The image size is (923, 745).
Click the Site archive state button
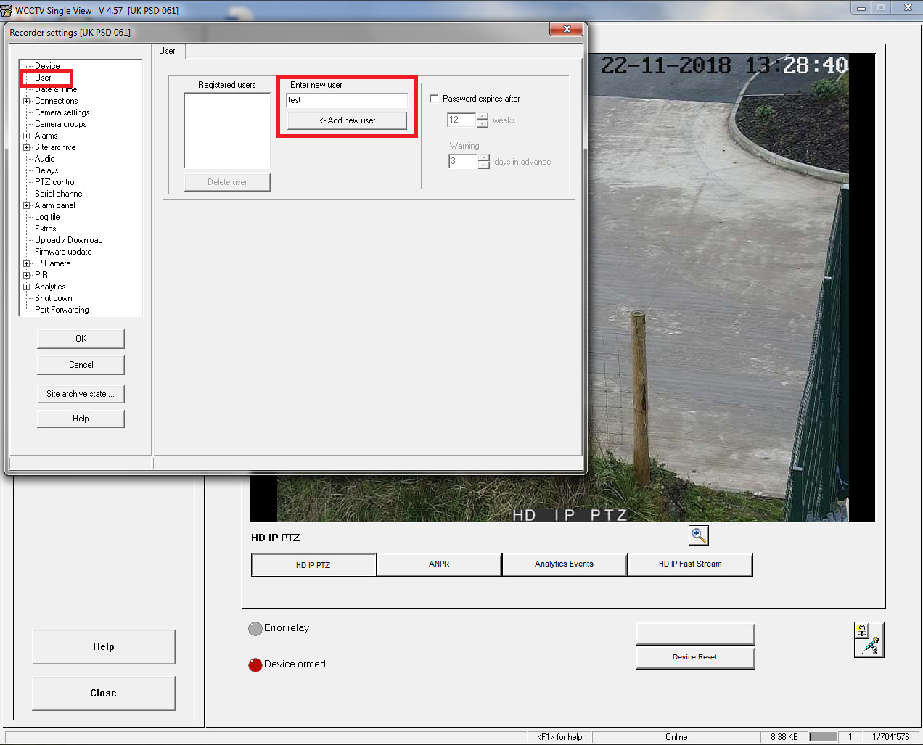[x=81, y=394]
